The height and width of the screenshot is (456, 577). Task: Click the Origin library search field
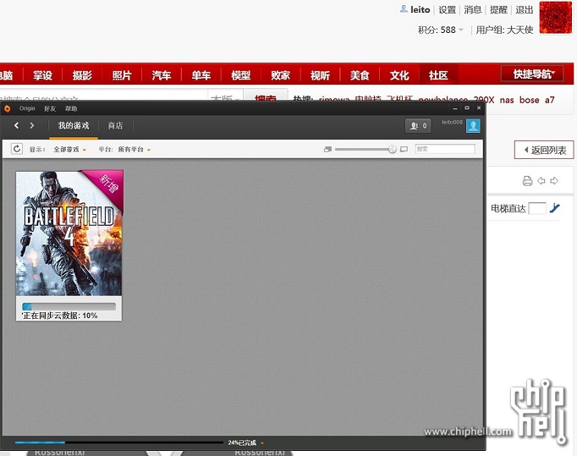[445, 149]
